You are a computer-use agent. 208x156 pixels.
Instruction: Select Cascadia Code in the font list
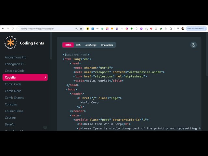coord(15,71)
